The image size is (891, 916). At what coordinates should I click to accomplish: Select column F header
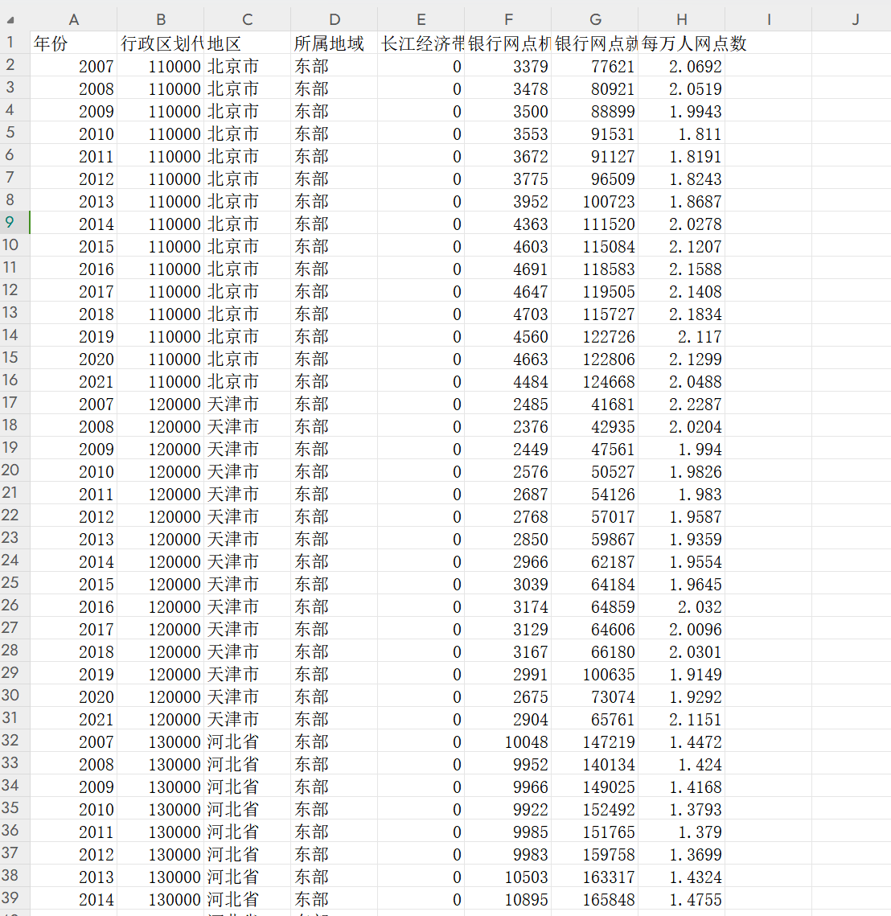(x=508, y=19)
